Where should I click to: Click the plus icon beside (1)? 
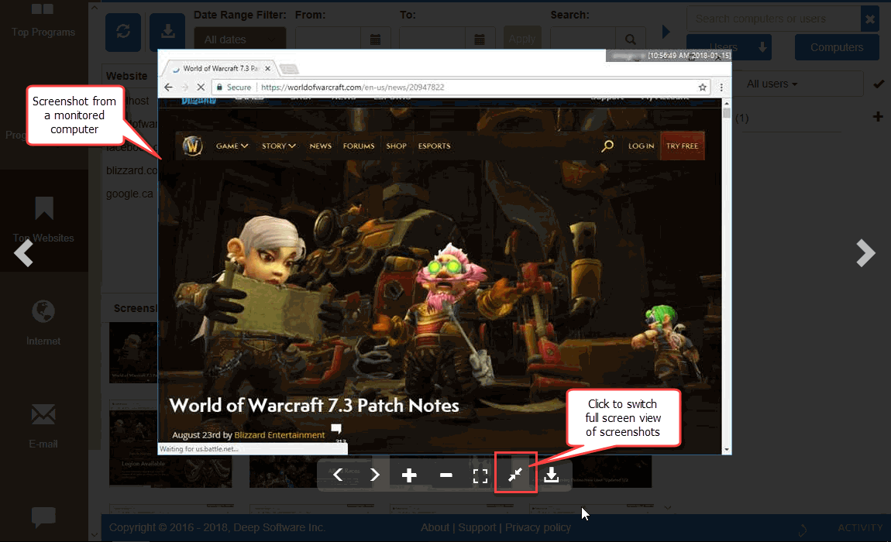pos(878,116)
